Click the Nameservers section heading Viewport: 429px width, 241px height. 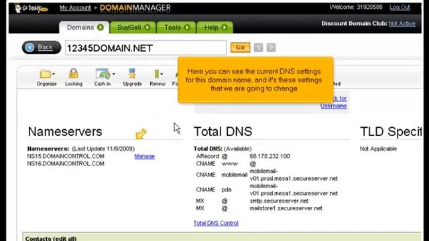pos(65,132)
